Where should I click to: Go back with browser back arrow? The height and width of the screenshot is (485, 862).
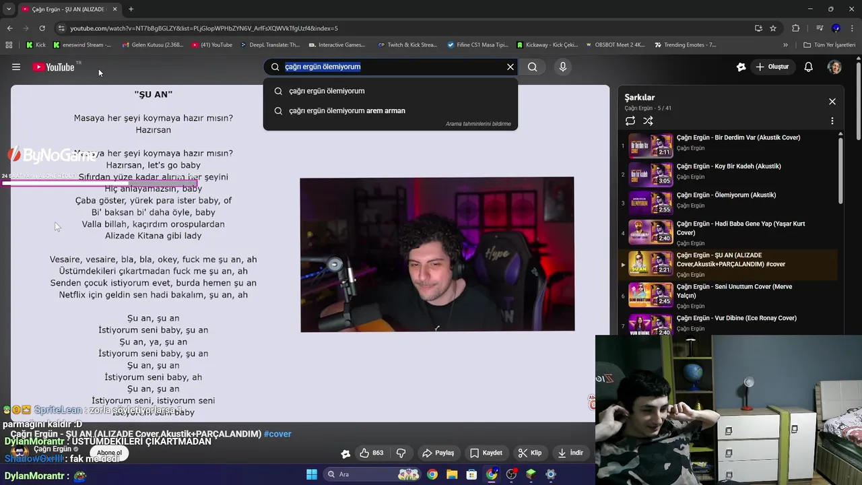(9, 28)
